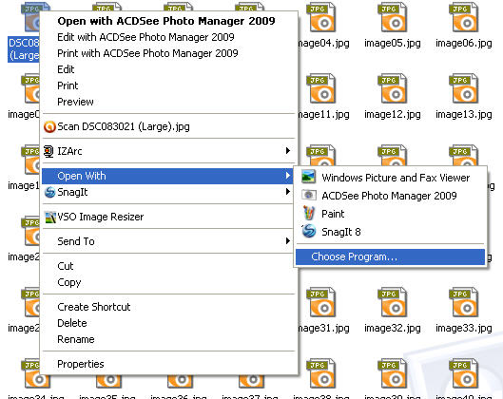Click the highlighted Open With entry
The width and height of the screenshot is (503, 399).
[168, 176]
